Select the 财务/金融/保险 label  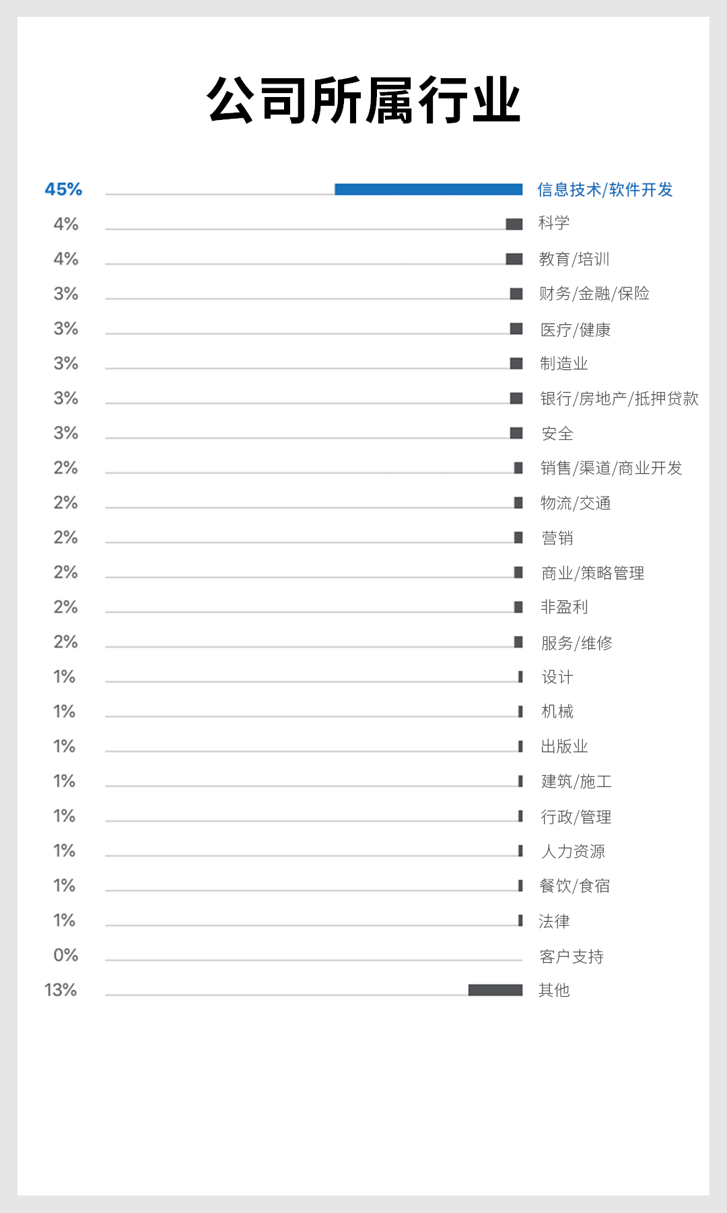point(594,293)
